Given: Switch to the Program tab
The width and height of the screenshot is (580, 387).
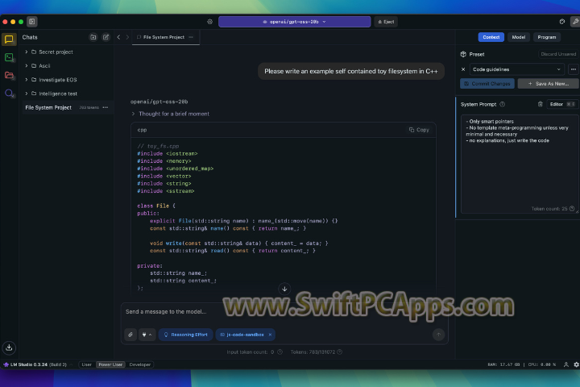Looking at the screenshot, I should pyautogui.click(x=547, y=37).
